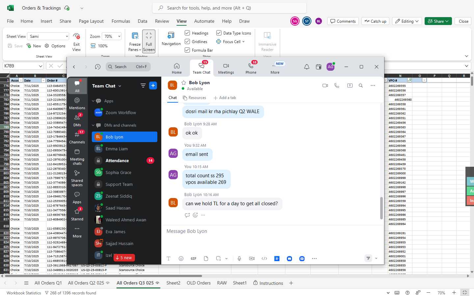This screenshot has height=296, width=474.
Task: Click the Full Screen button in Excel
Action: [149, 41]
